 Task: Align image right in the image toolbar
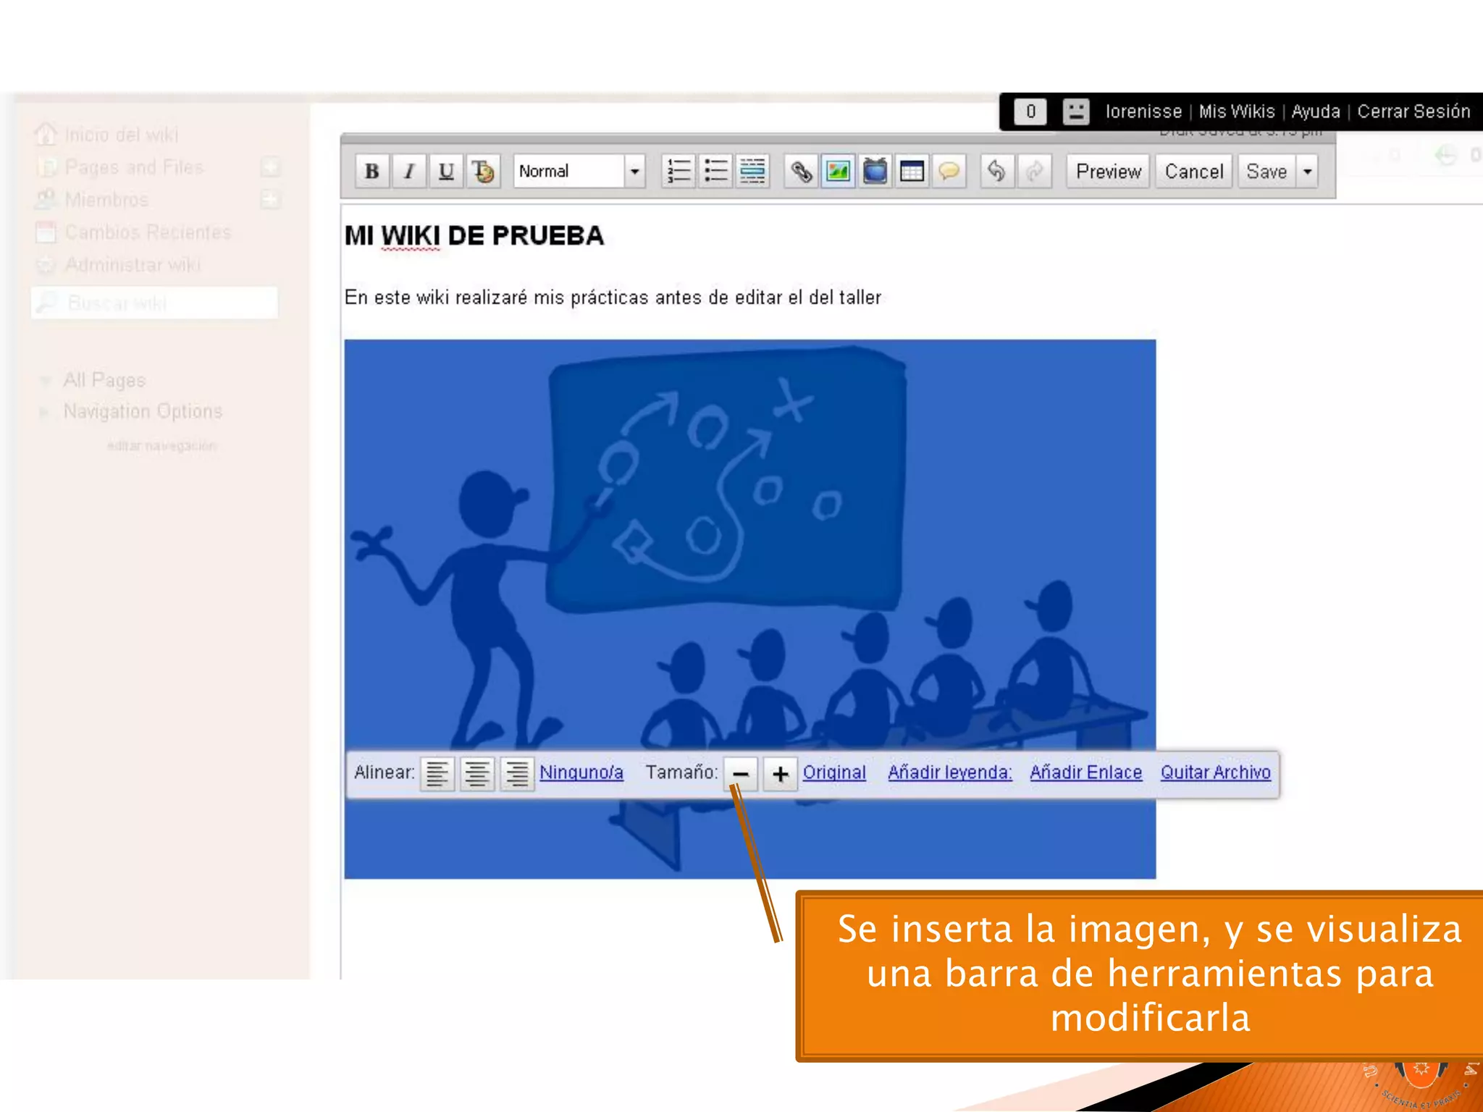(517, 773)
